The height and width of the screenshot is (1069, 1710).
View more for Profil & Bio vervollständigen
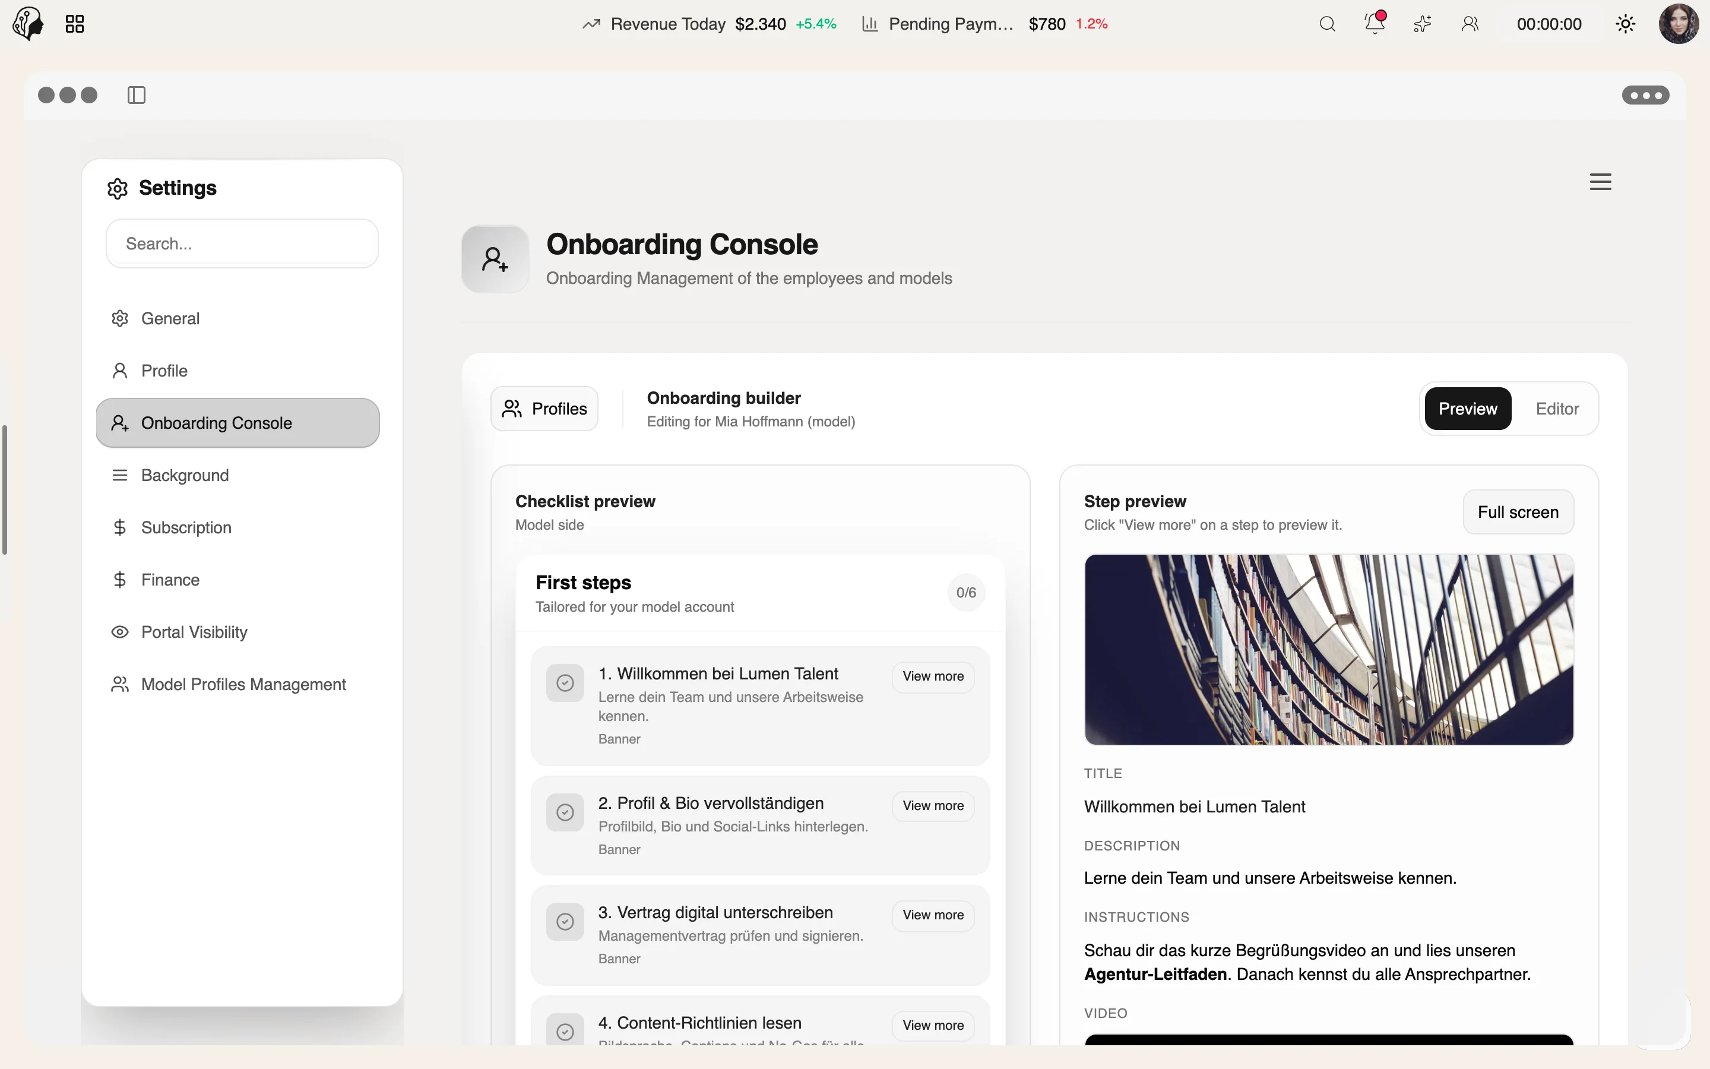point(933,806)
